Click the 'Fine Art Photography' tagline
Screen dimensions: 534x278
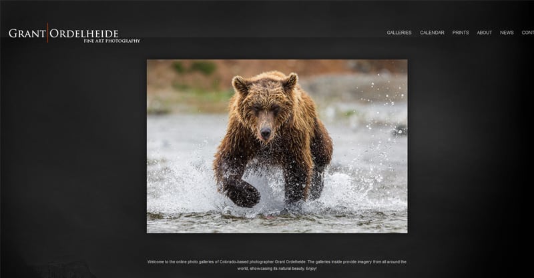111,41
